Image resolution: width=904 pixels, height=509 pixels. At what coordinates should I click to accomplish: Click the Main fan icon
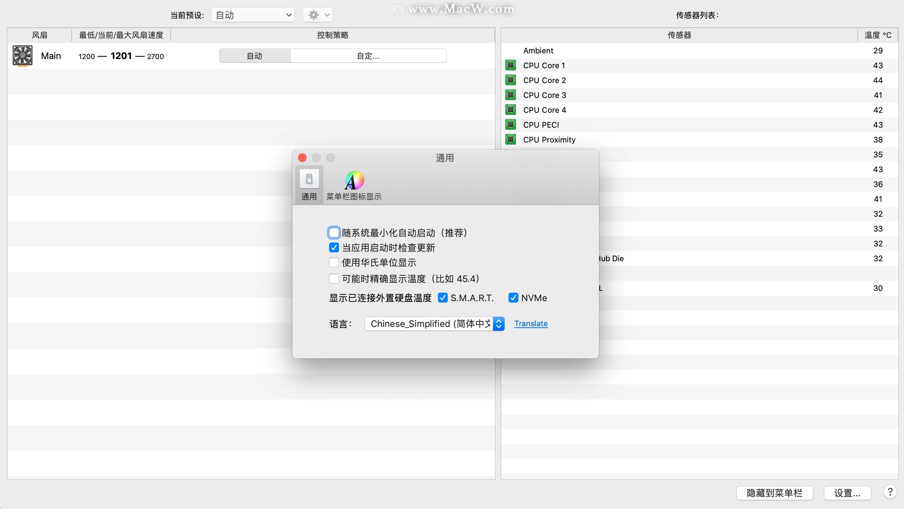[x=23, y=56]
